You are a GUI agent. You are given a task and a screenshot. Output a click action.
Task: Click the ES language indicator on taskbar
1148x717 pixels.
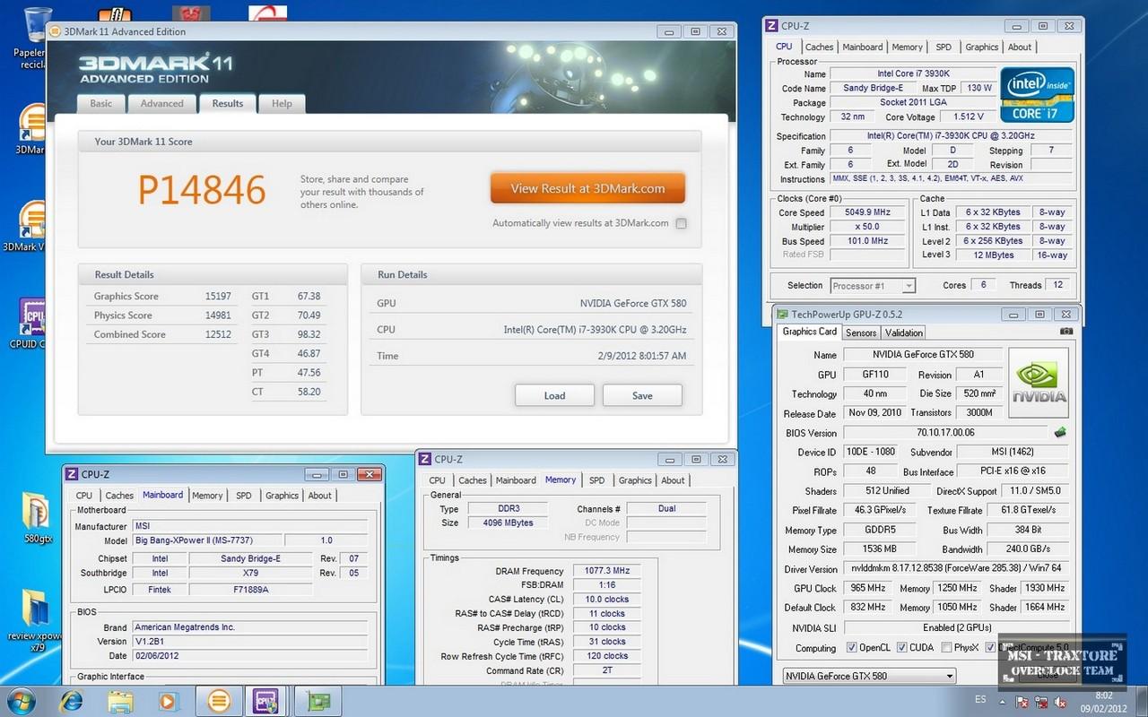point(980,700)
